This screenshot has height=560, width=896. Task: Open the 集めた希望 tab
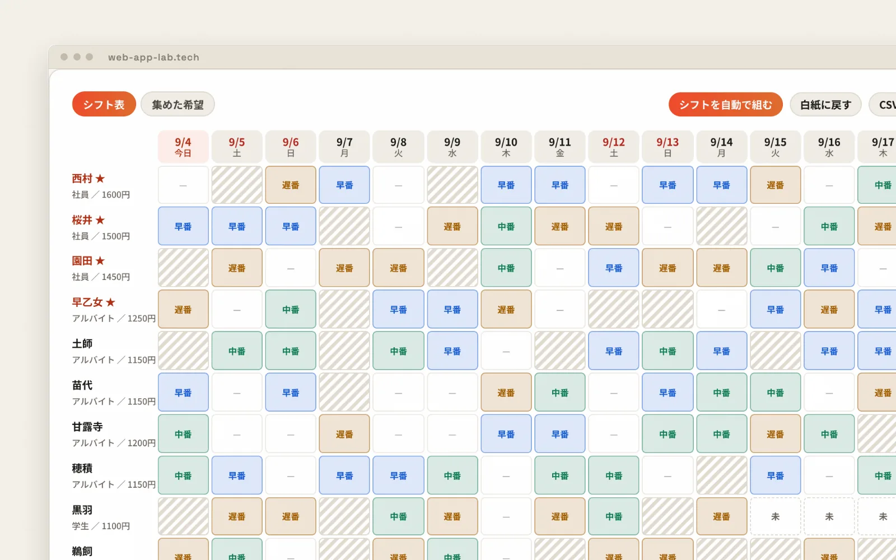click(178, 104)
